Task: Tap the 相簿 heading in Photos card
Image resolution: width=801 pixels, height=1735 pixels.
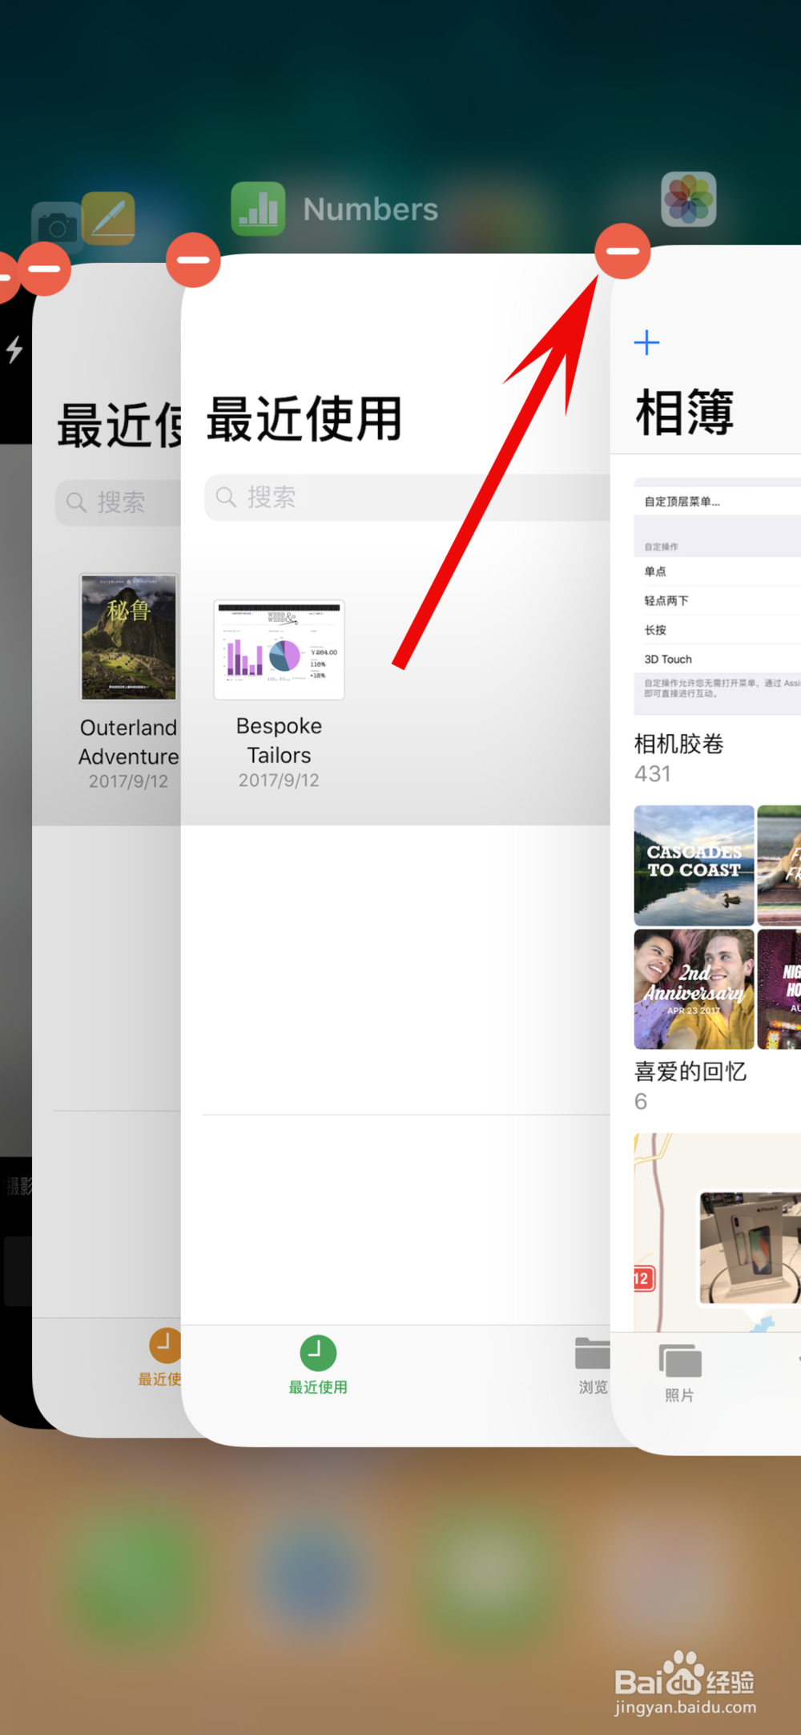Action: (685, 413)
